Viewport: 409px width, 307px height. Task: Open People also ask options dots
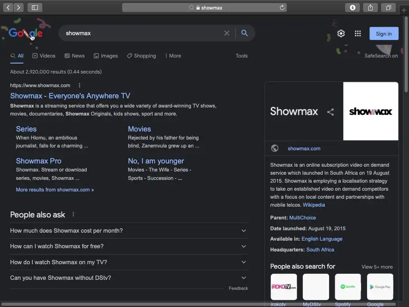click(x=73, y=214)
